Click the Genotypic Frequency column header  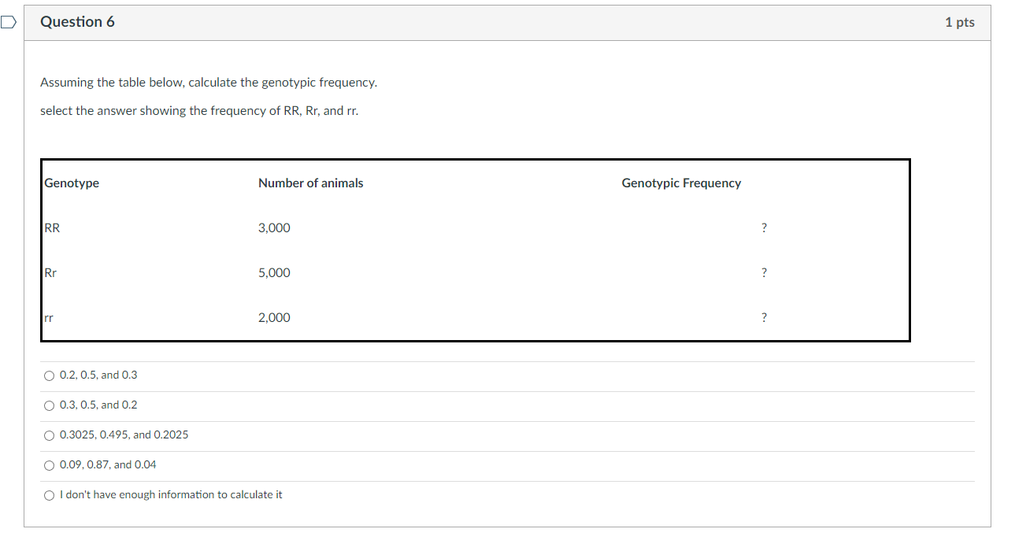pyautogui.click(x=681, y=183)
